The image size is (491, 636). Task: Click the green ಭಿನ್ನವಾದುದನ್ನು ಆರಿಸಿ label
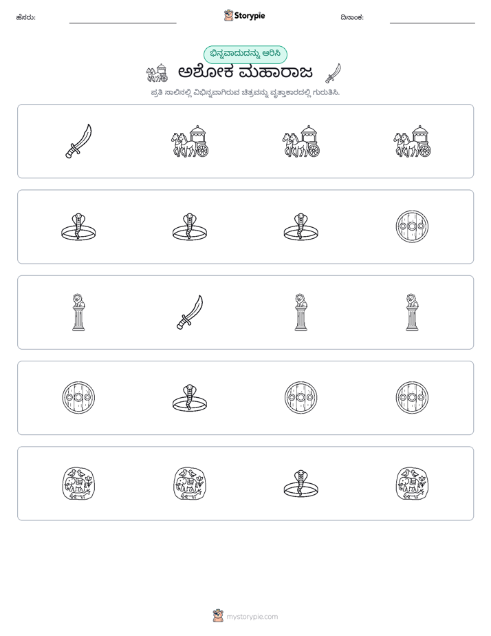(x=245, y=54)
